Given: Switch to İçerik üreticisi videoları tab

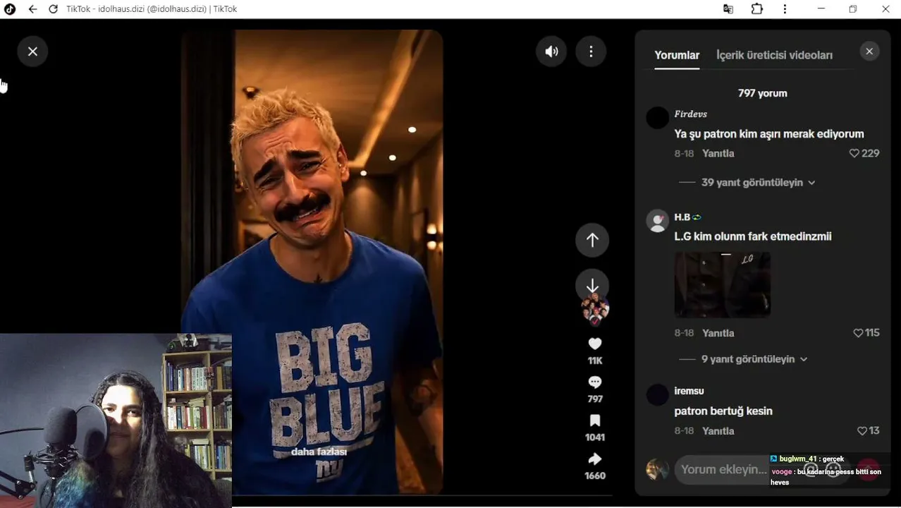Looking at the screenshot, I should 774,55.
